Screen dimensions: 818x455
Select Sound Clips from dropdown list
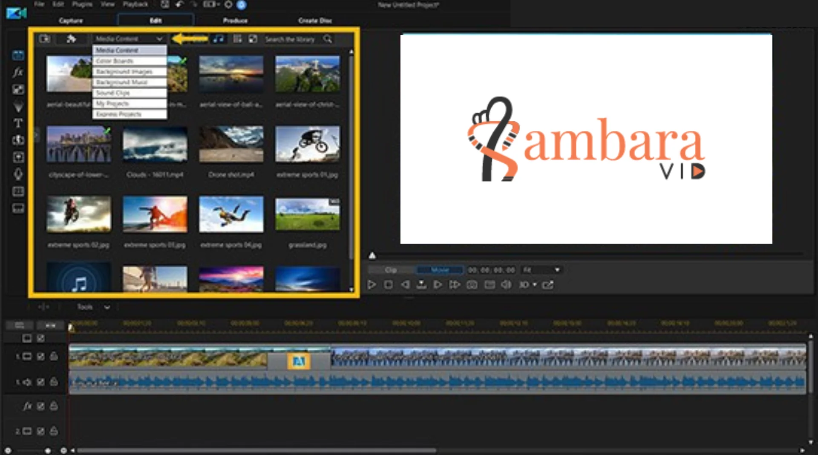(130, 93)
